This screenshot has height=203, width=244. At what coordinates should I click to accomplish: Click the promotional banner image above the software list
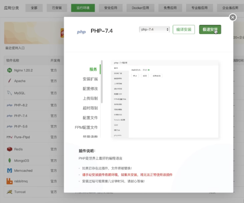click(34, 33)
